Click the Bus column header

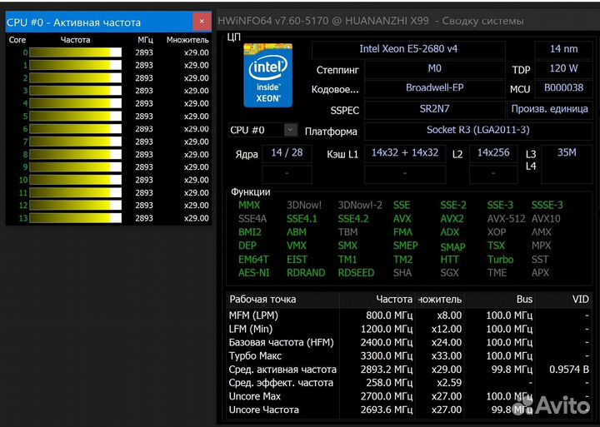499,300
